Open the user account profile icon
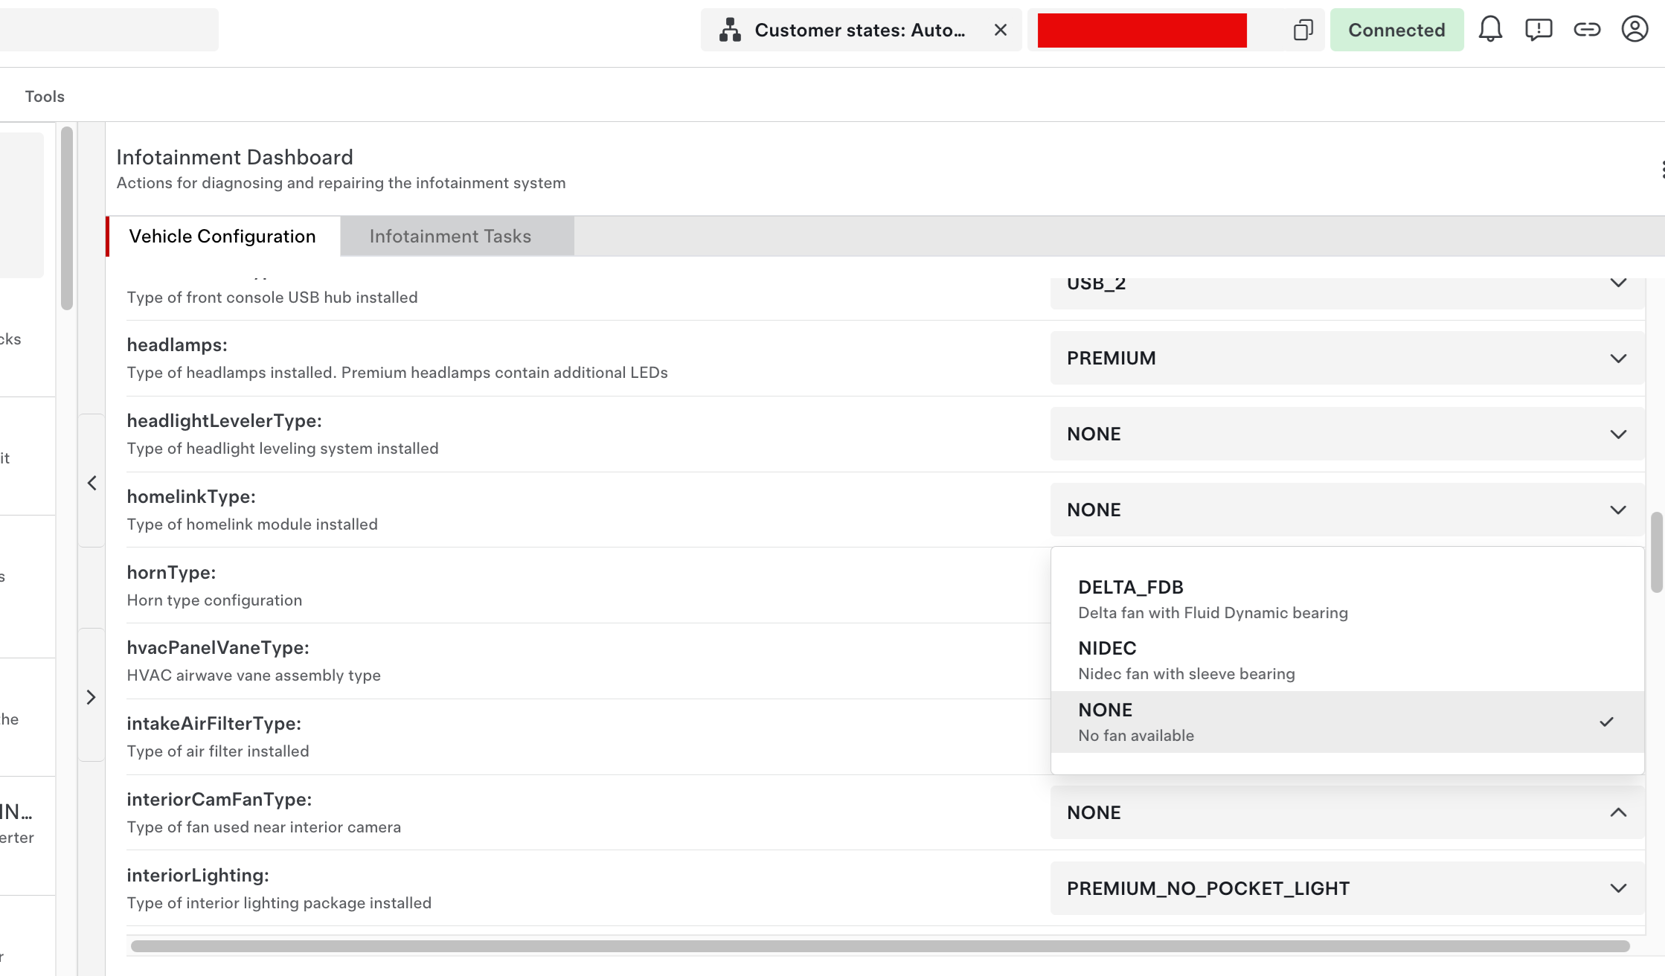This screenshot has height=976, width=1665. [1634, 30]
